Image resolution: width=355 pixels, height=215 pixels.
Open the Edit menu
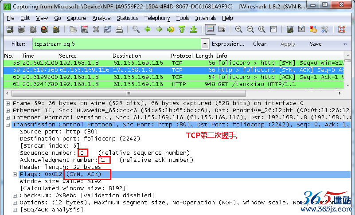25,18
